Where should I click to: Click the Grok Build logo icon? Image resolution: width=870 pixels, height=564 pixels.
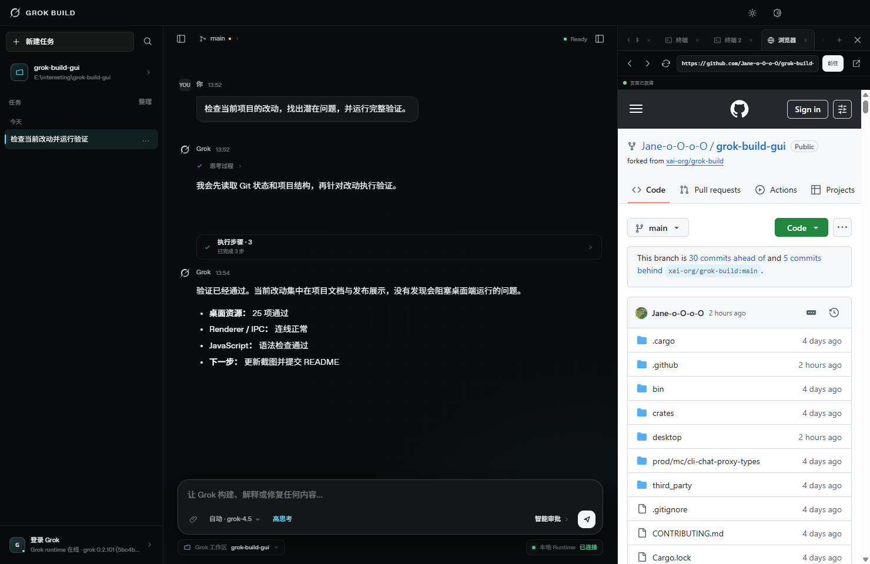coord(15,12)
